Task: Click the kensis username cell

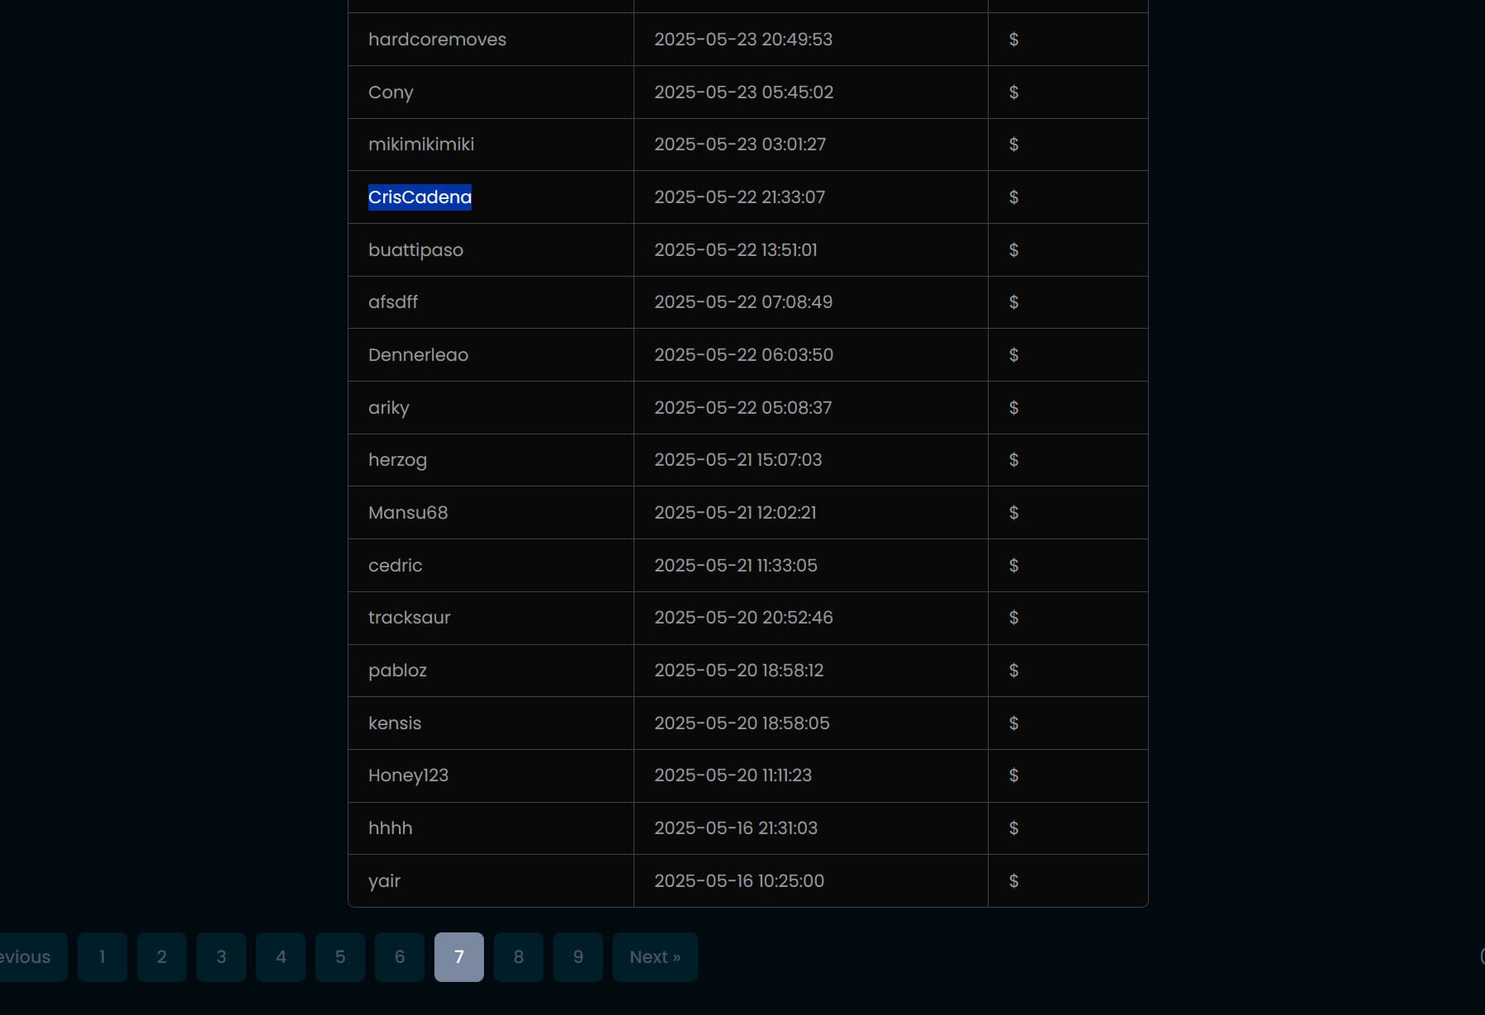Action: click(x=395, y=723)
